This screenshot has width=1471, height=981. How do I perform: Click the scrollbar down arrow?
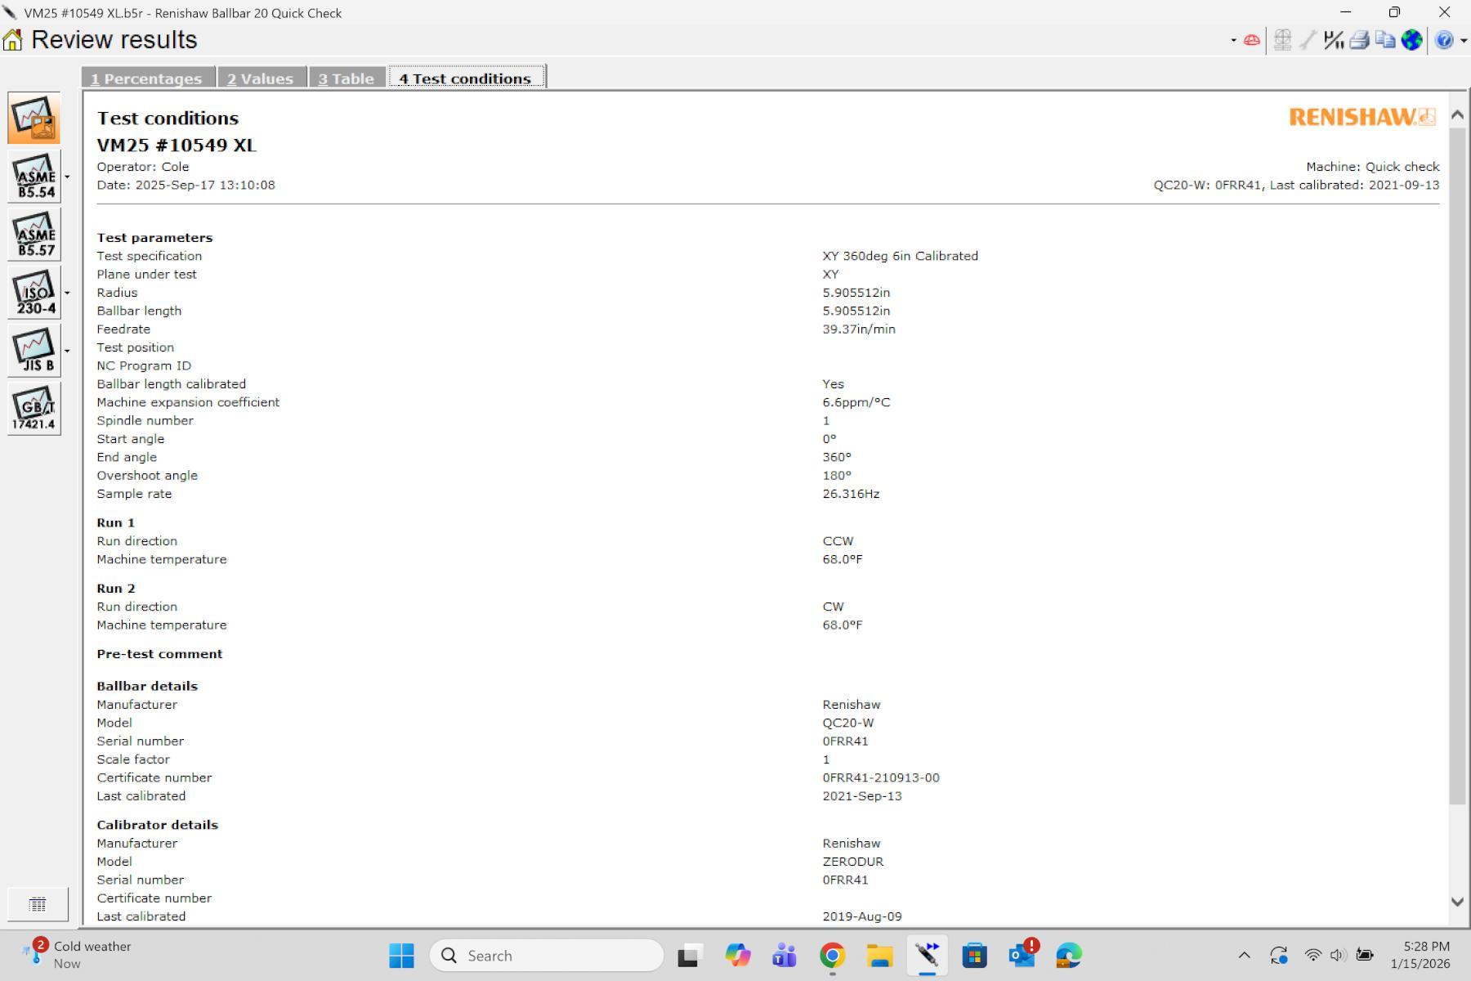[1457, 902]
